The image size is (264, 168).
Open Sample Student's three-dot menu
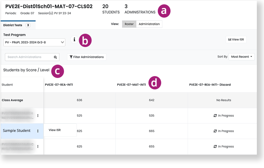tap(38, 131)
